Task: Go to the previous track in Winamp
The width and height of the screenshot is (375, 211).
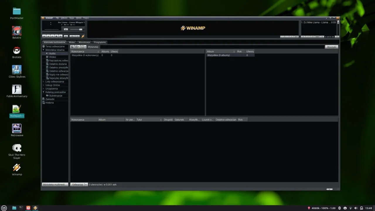Action: [44, 36]
